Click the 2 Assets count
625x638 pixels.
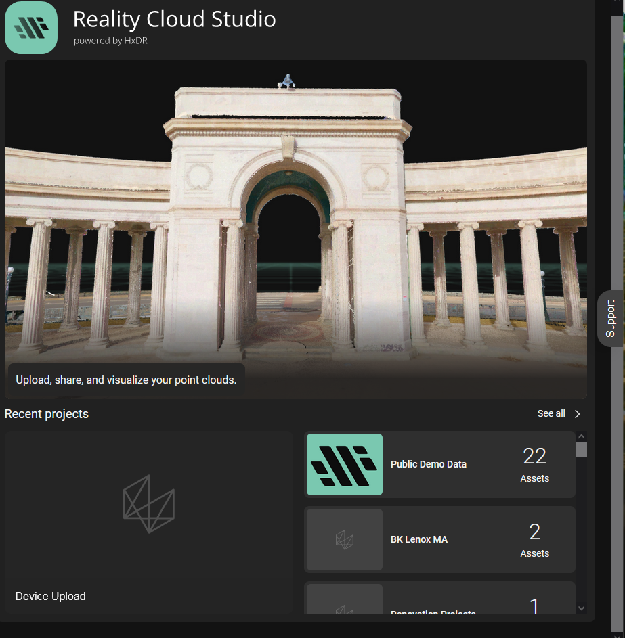pyautogui.click(x=534, y=540)
